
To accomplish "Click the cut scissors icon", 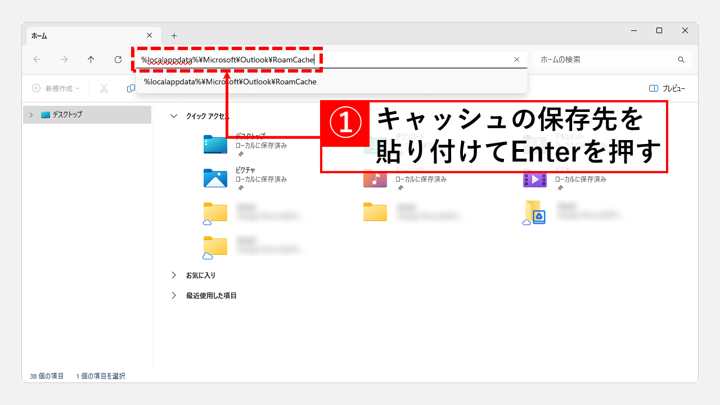I will tap(104, 88).
